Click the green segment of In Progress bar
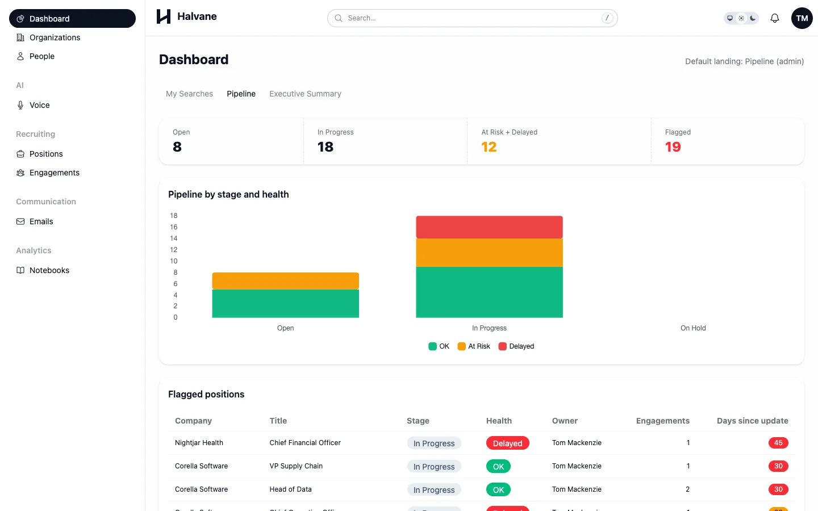The height and width of the screenshot is (511, 818). pos(489,292)
